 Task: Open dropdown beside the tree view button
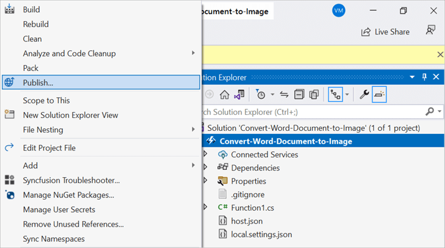pyautogui.click(x=347, y=95)
